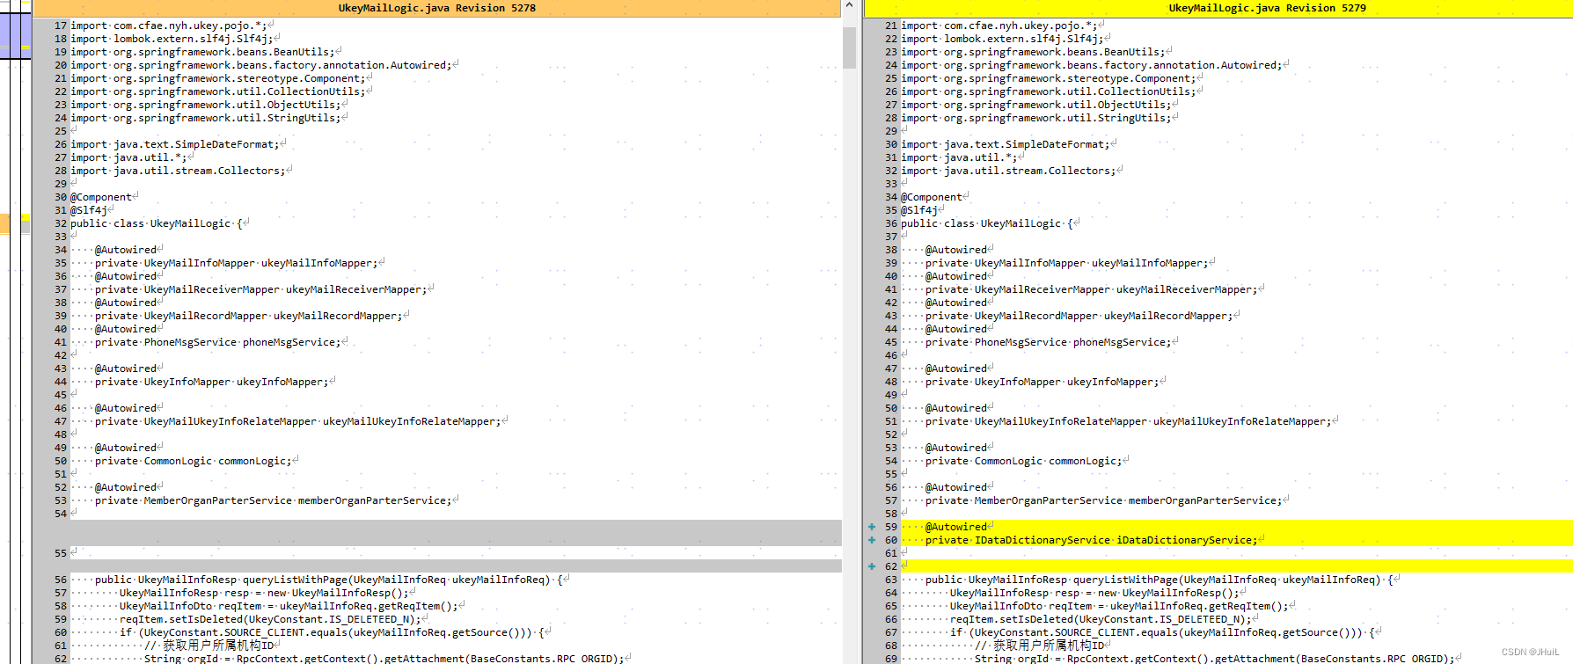Click line number 55 in left pane gutter
Viewport: 1573px width, 664px height.
coord(61,553)
